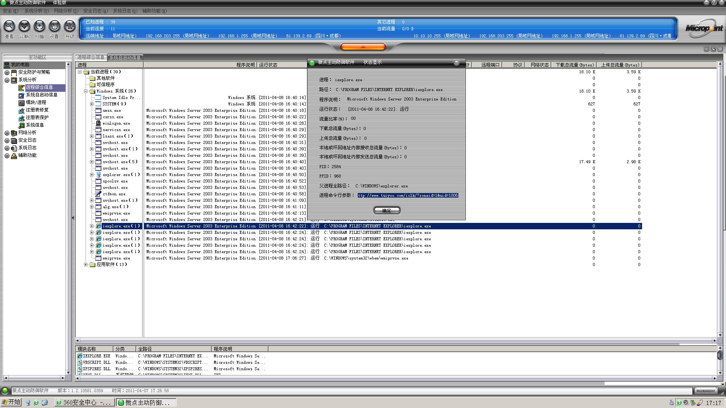Click the 扫描 scan toolbar icon
Image resolution: width=726 pixels, height=408 pixels.
tap(39, 26)
